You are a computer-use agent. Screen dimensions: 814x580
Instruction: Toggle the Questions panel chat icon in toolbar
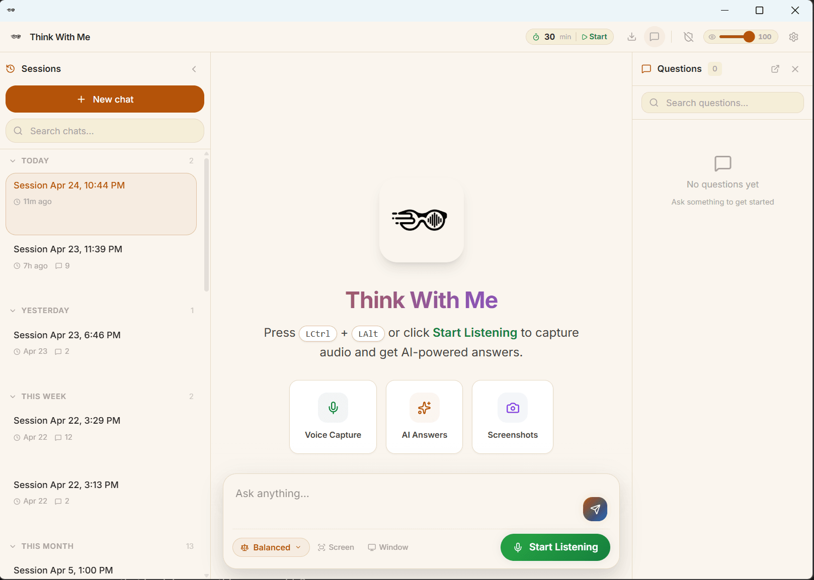tap(655, 37)
